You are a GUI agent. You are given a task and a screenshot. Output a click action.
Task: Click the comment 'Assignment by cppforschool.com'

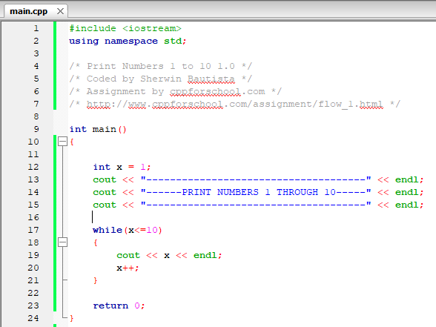click(176, 91)
